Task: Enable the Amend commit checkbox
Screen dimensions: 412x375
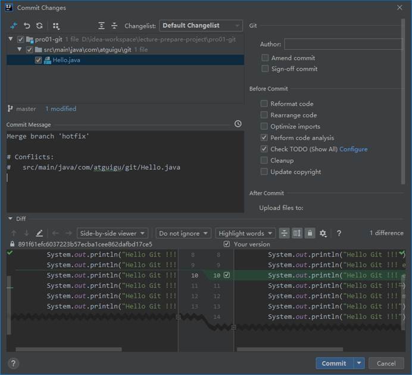Action: click(265, 58)
